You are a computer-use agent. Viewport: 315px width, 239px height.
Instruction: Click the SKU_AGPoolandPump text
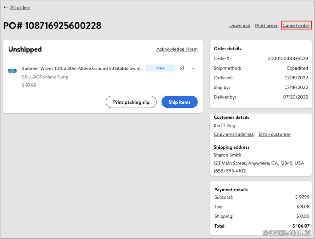45,77
